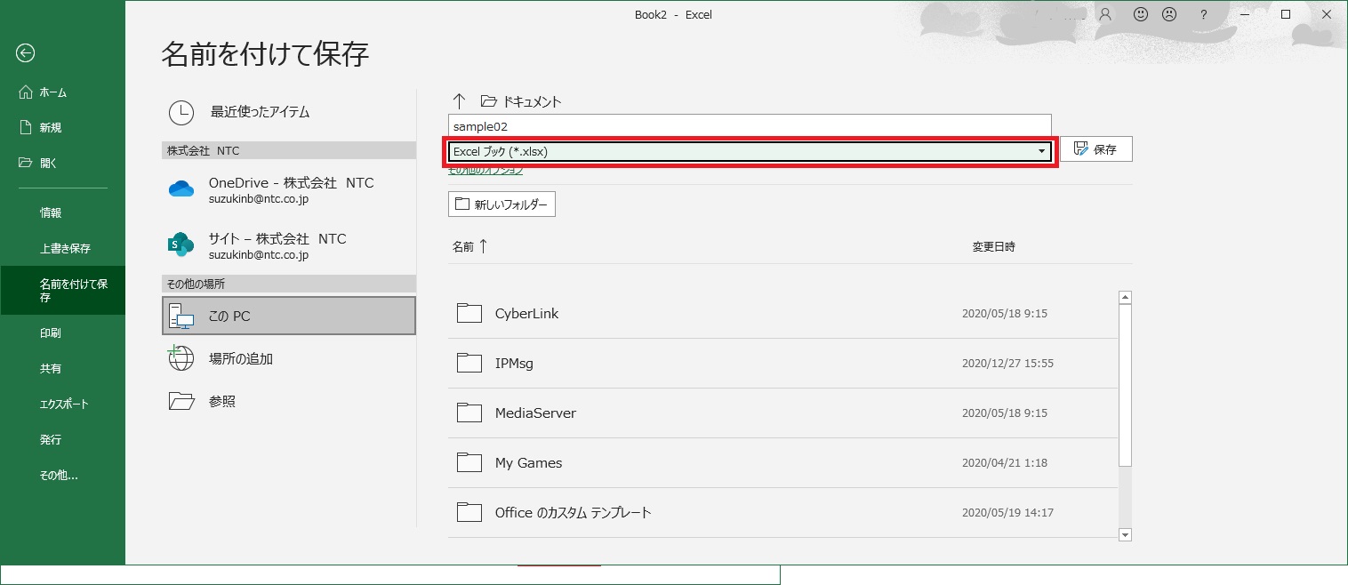Screen dimensions: 1348x585
Task: Click the file name field containing sample02
Action: 750,126
